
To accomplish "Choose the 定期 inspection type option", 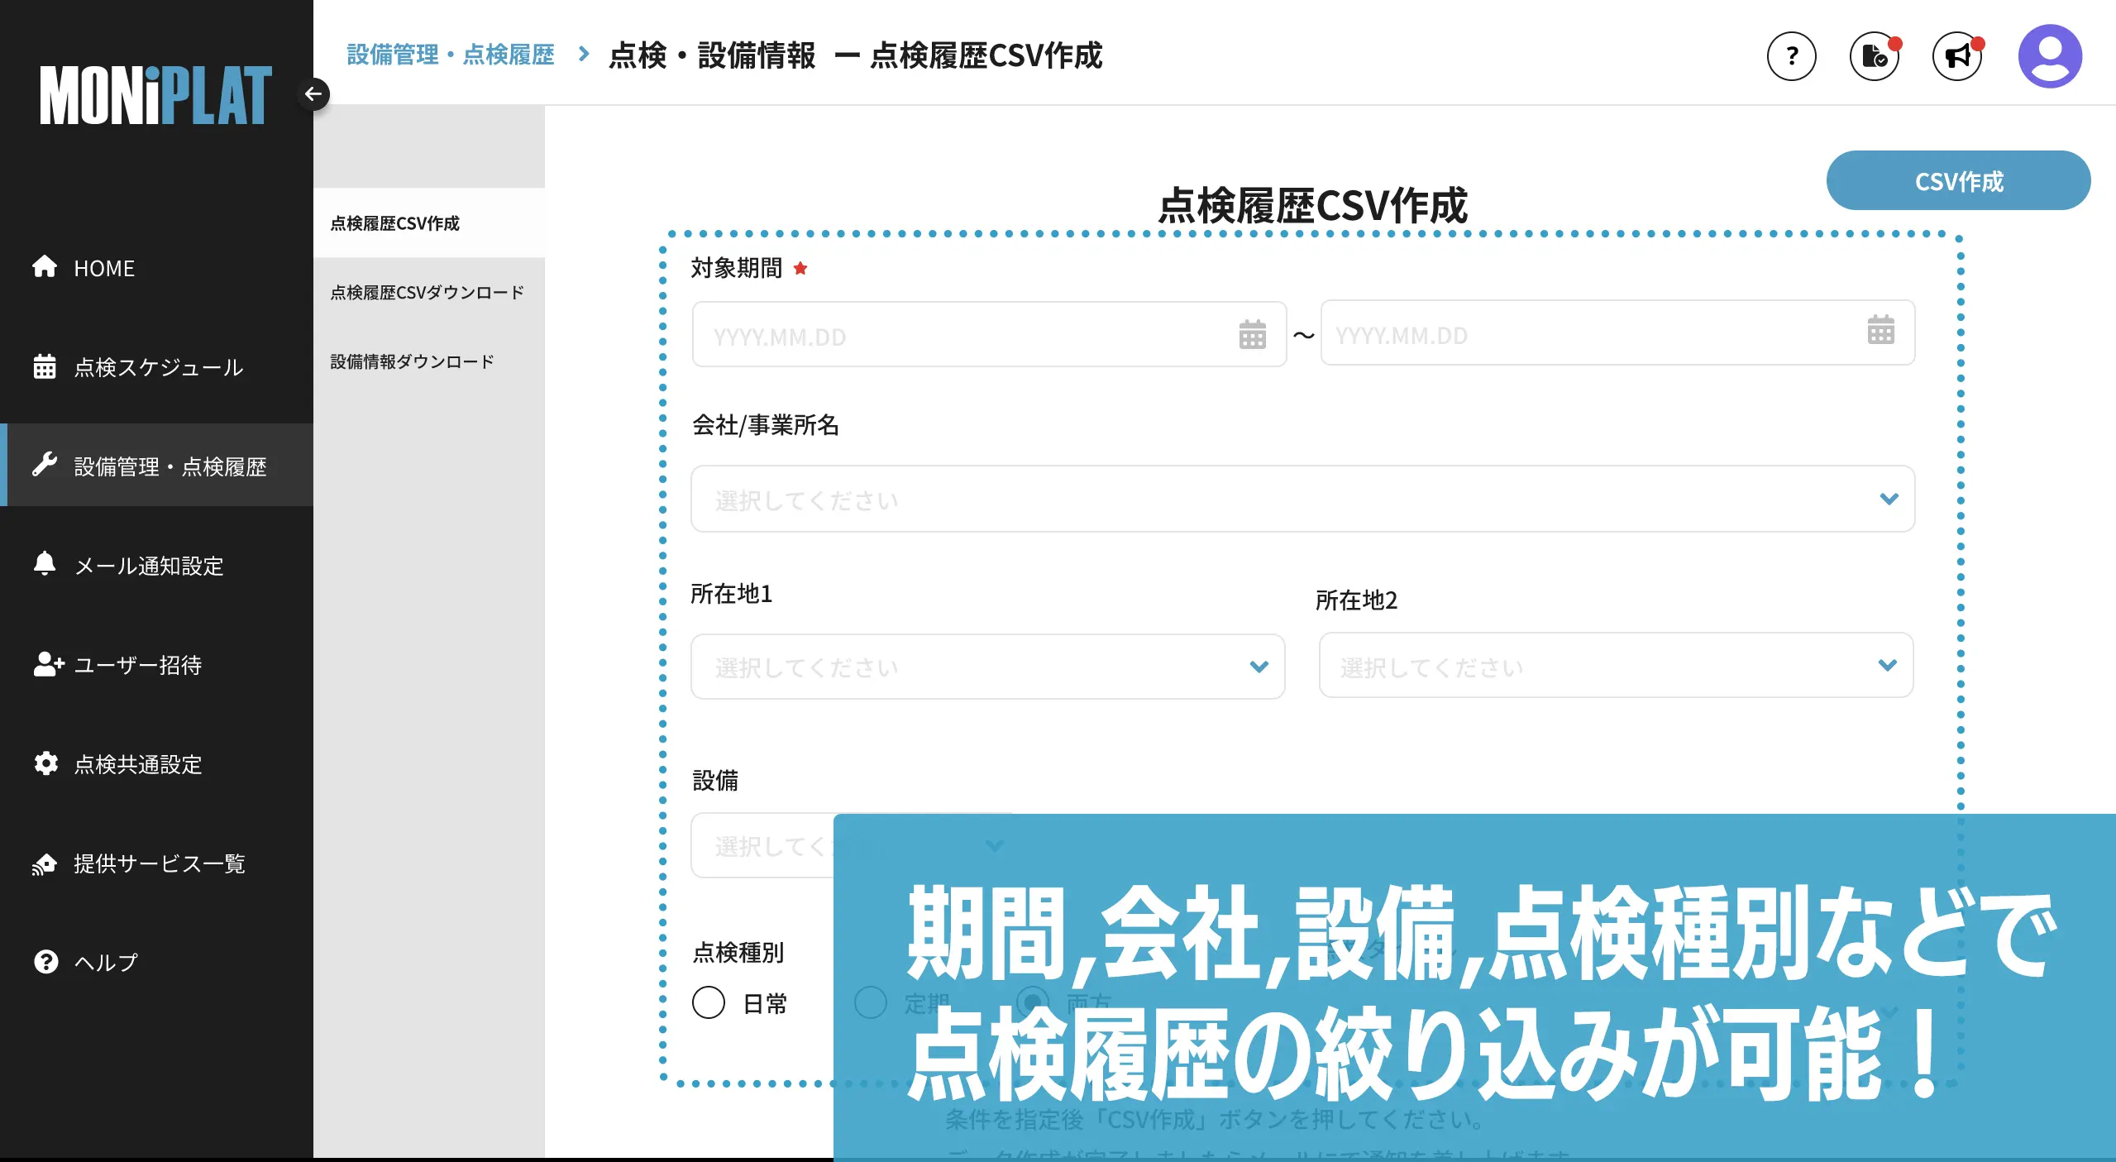I will tap(870, 1002).
